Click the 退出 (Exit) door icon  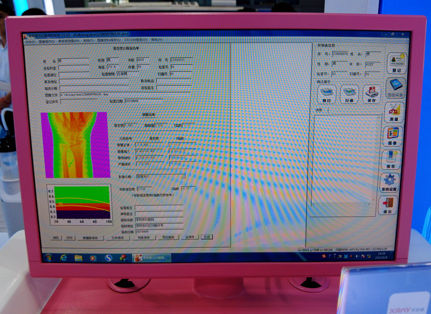pyautogui.click(x=389, y=206)
